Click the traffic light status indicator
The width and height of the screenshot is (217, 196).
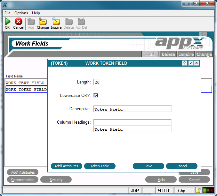[208, 191]
